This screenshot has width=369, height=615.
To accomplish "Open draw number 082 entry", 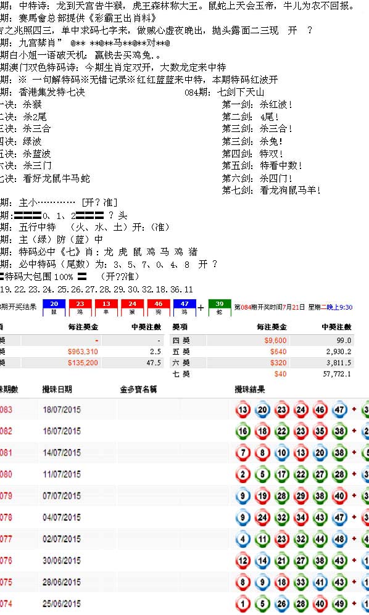I will point(6,431).
